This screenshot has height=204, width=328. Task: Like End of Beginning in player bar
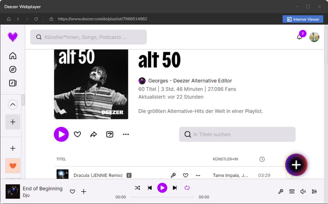72,191
